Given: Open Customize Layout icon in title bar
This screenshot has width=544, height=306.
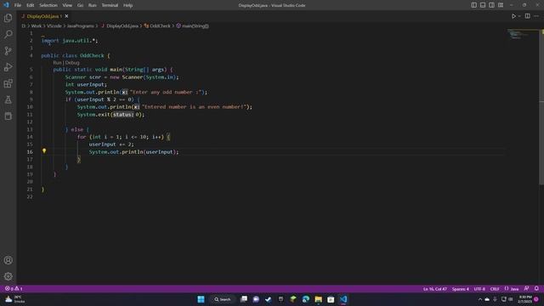Looking at the screenshot, I should (501, 5).
